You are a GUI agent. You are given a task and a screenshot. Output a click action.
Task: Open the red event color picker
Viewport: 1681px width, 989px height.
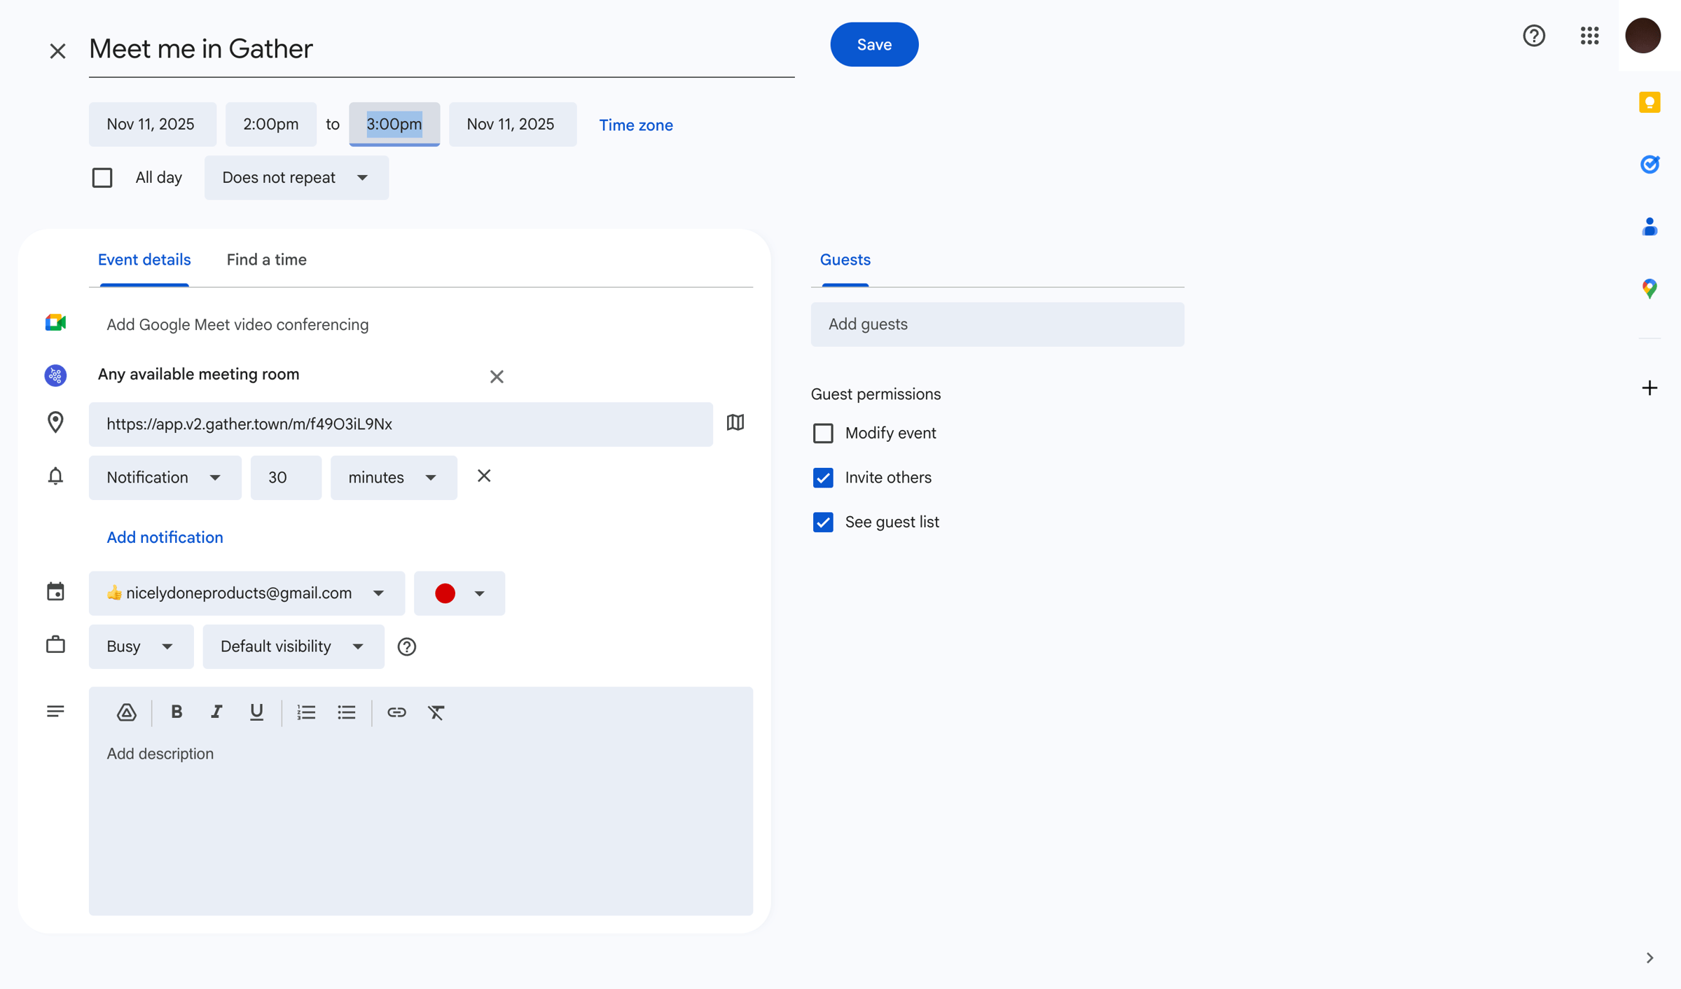pyautogui.click(x=459, y=593)
